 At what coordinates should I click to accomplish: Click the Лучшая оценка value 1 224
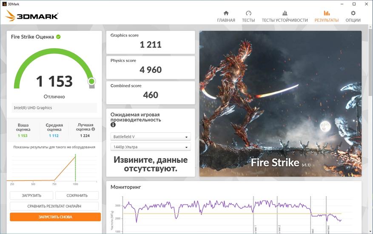(85, 136)
